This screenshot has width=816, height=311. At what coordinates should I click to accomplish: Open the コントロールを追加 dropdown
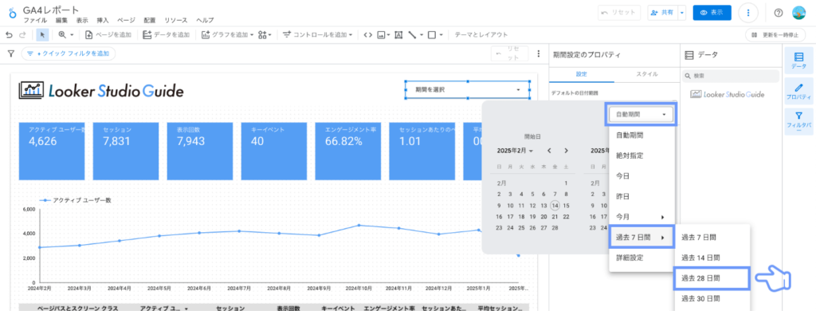pyautogui.click(x=317, y=35)
